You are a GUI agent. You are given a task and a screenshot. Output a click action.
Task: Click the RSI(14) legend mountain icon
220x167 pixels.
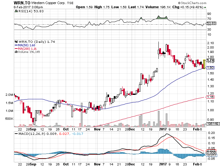point(16,11)
